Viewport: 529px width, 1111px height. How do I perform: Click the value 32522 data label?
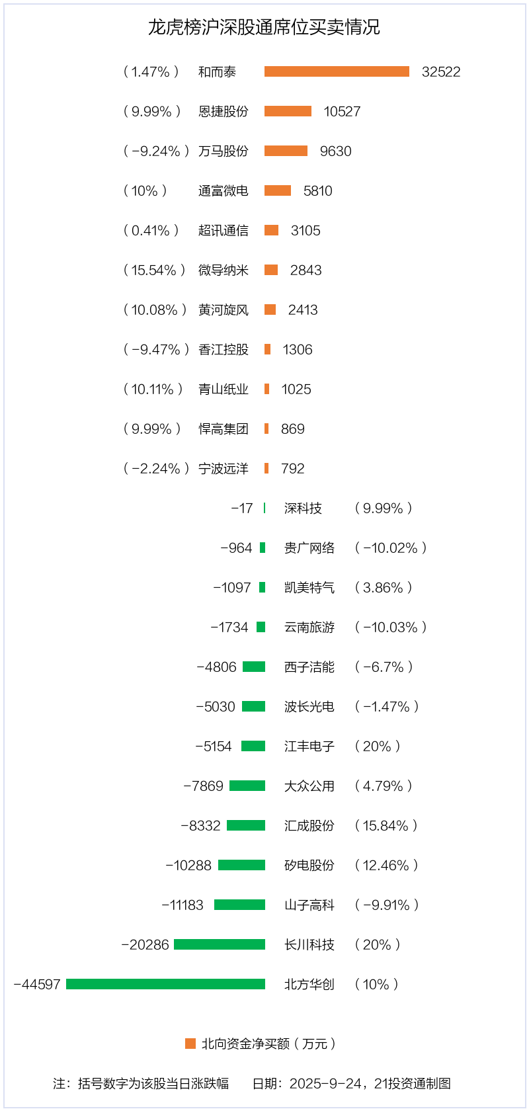point(441,71)
